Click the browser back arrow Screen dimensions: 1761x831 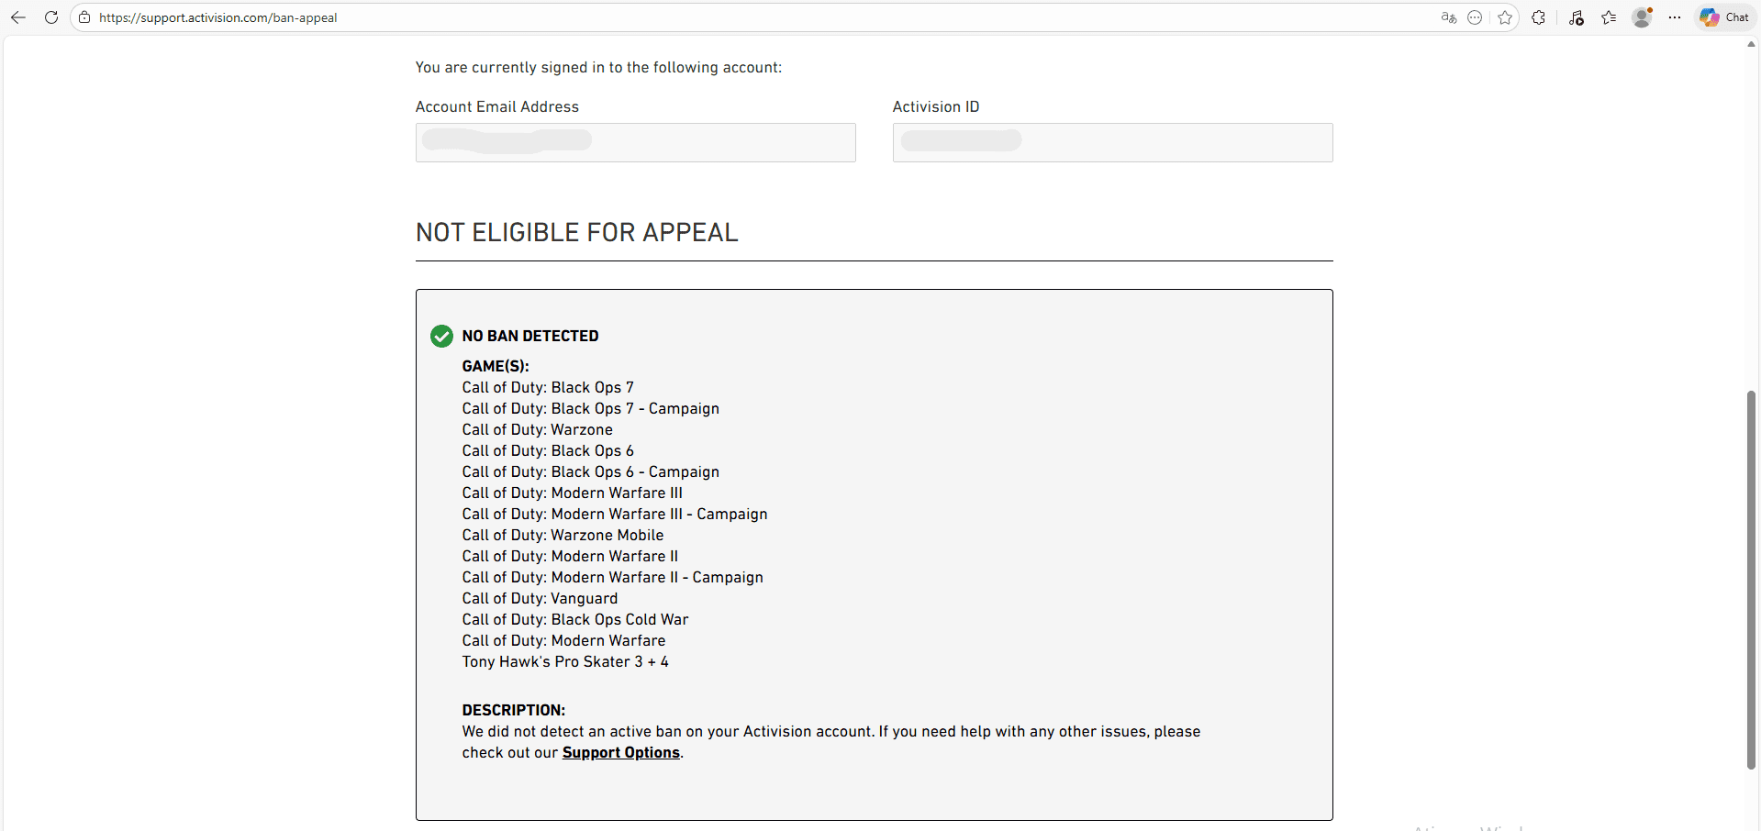[x=17, y=17]
